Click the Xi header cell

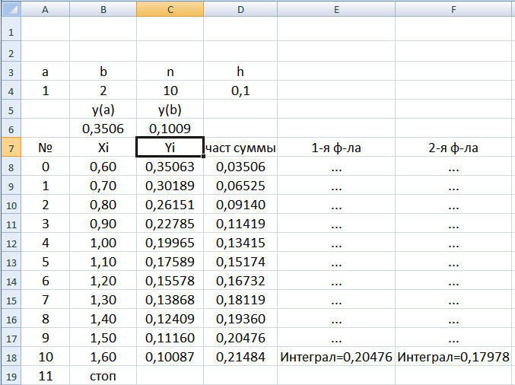103,148
